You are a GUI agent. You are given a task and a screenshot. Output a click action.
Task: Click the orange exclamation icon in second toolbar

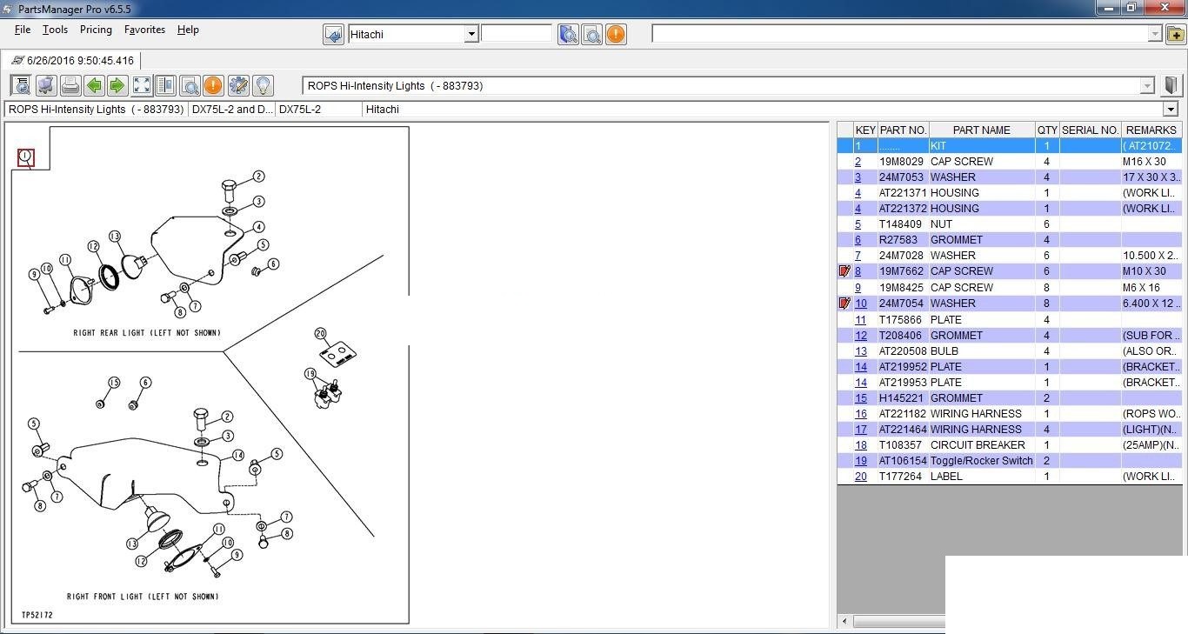click(213, 85)
